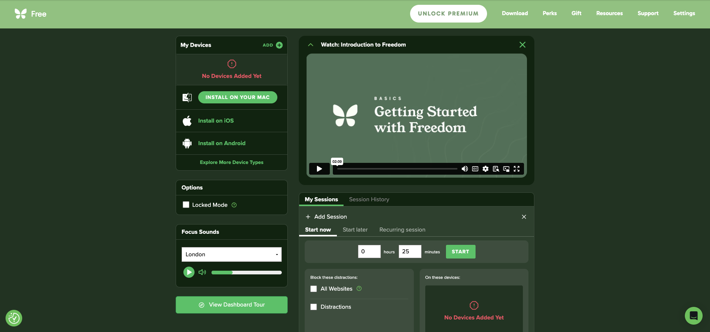
Task: Click the butterfly logo in the video
Action: 345,115
